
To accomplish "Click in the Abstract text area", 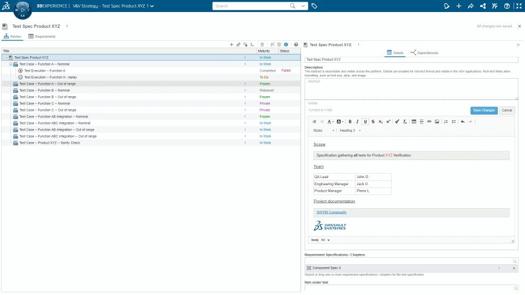I will 411,89.
